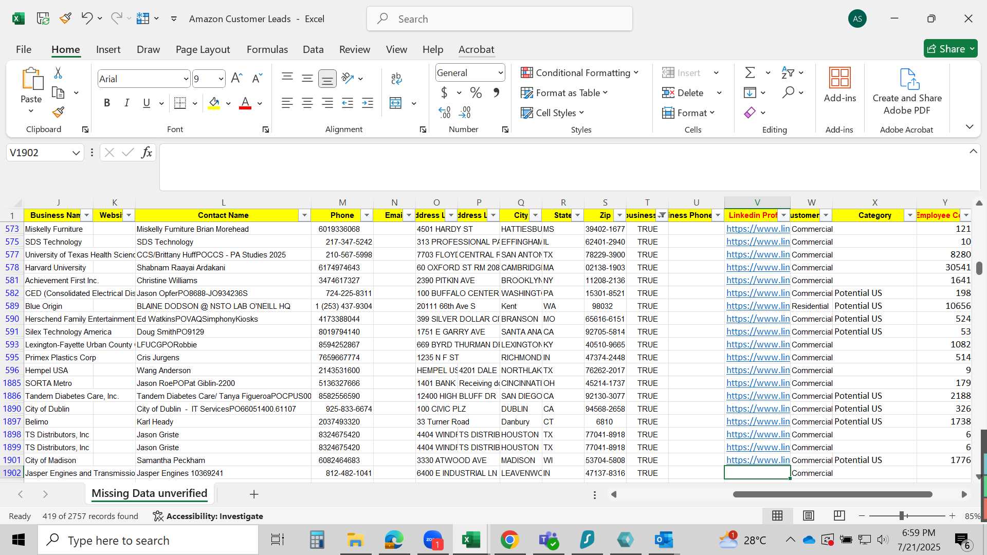Select the Missing Data unverified sheet tab

pyautogui.click(x=149, y=493)
